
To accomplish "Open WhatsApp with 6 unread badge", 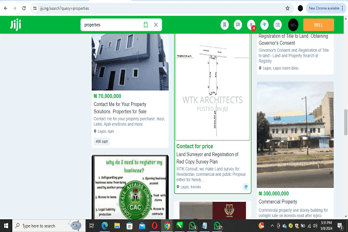I will pos(193,226).
